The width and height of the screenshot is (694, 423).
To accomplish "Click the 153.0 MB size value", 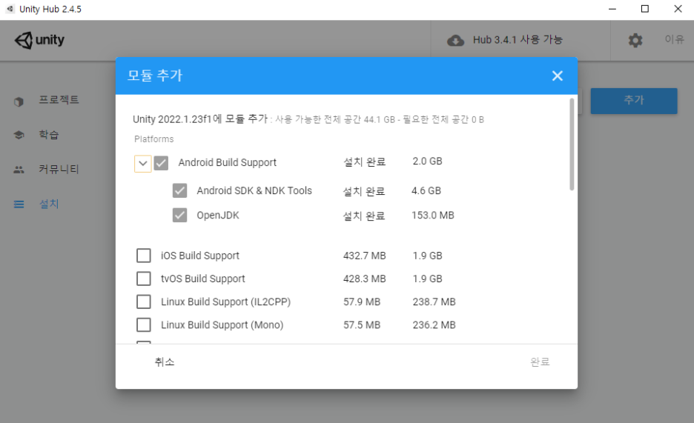I will coord(433,216).
